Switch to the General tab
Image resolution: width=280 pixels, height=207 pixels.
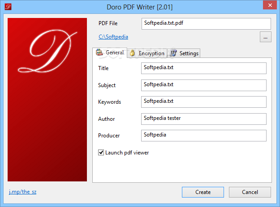(110, 53)
